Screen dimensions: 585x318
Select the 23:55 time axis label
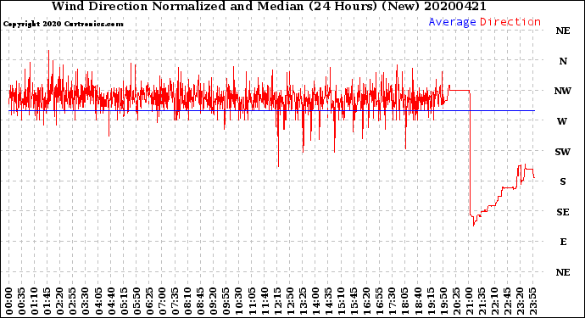coord(533,301)
